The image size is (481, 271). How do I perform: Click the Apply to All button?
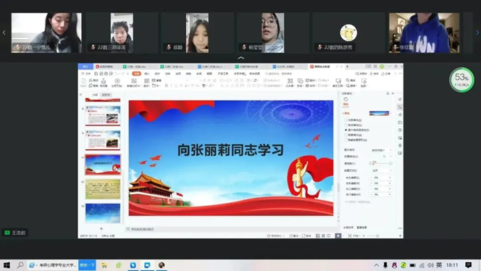coord(348,228)
